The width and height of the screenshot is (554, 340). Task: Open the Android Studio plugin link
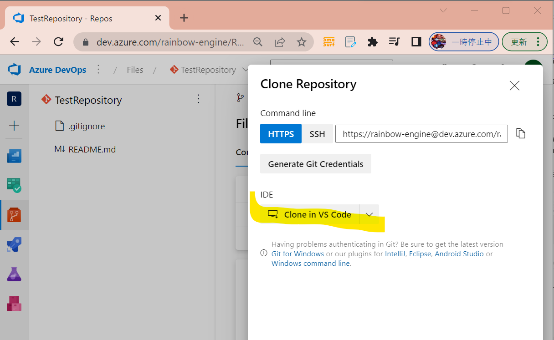(459, 254)
